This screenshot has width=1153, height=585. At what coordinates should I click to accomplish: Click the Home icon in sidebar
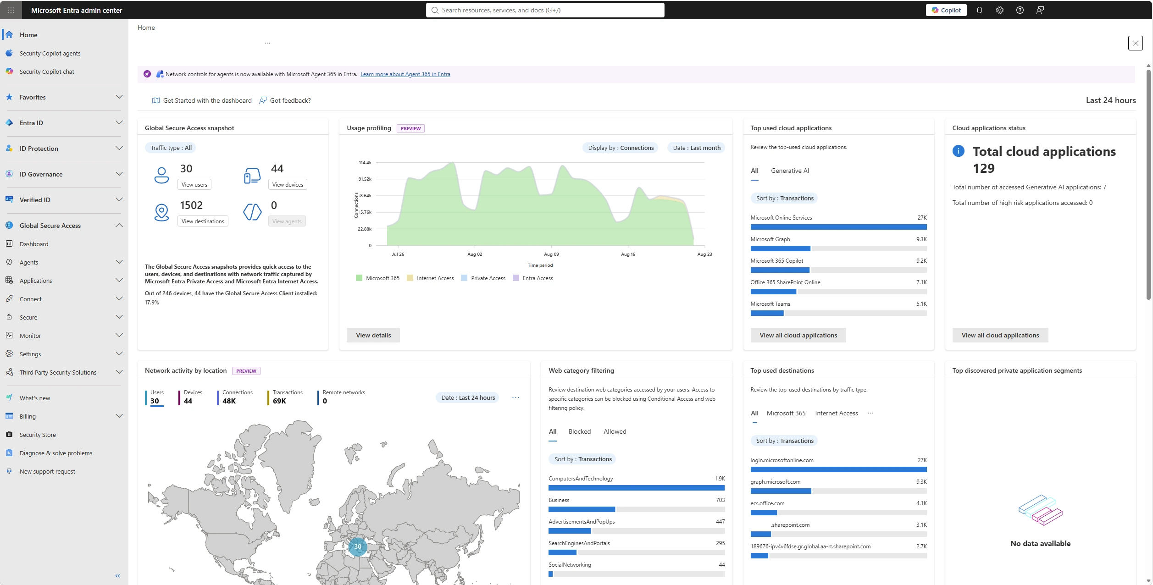9,35
